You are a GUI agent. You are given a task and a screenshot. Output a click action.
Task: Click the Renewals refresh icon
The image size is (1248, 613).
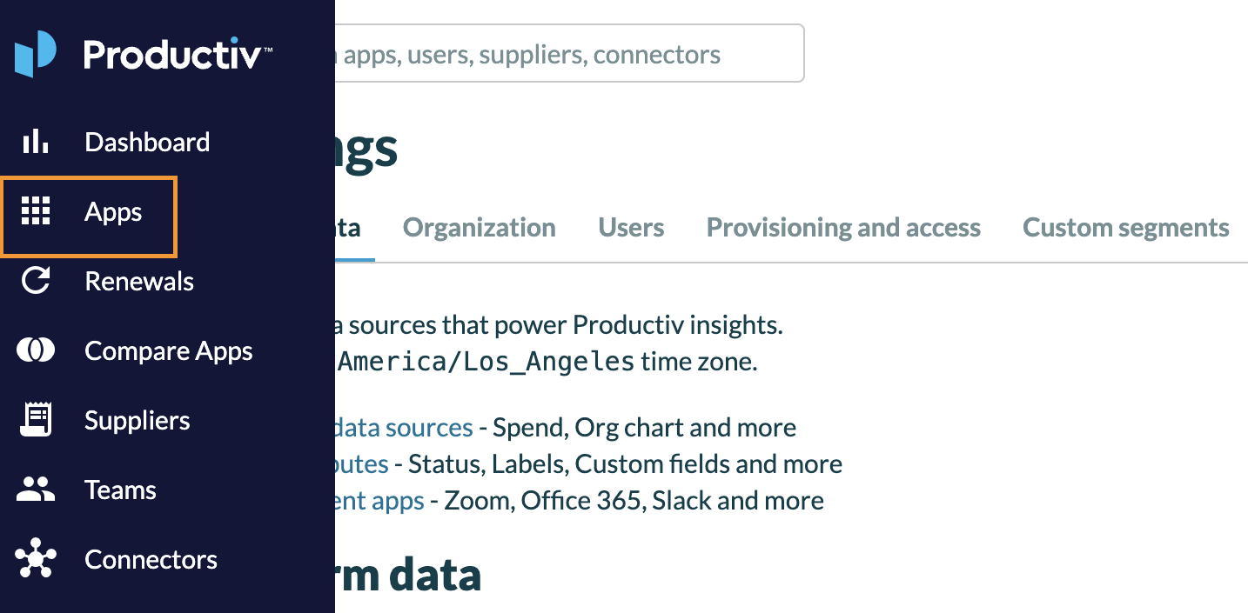36,280
